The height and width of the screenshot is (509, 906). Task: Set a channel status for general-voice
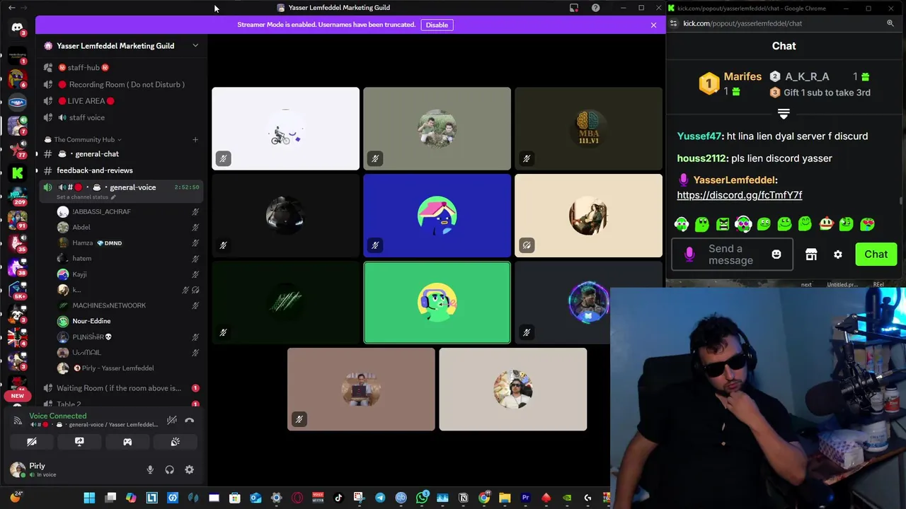[x=86, y=197]
